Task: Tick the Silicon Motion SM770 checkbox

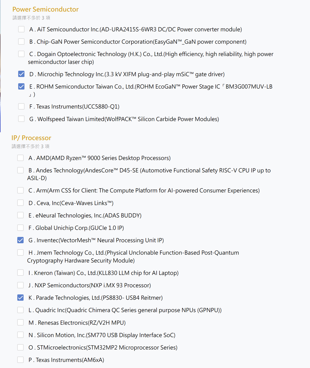Action: pos(20,335)
